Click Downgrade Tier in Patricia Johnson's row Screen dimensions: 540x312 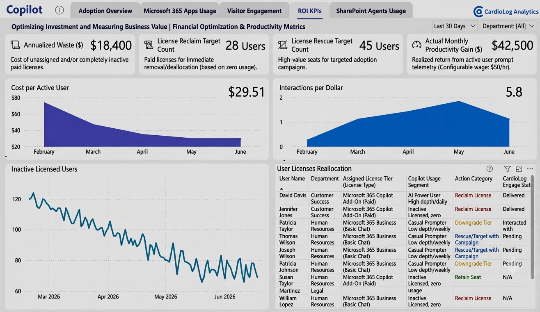[x=474, y=264]
